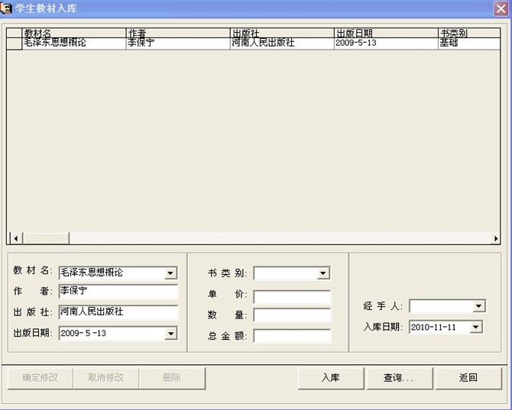
Task: Close the 学生教材入库 window
Action: click(501, 8)
